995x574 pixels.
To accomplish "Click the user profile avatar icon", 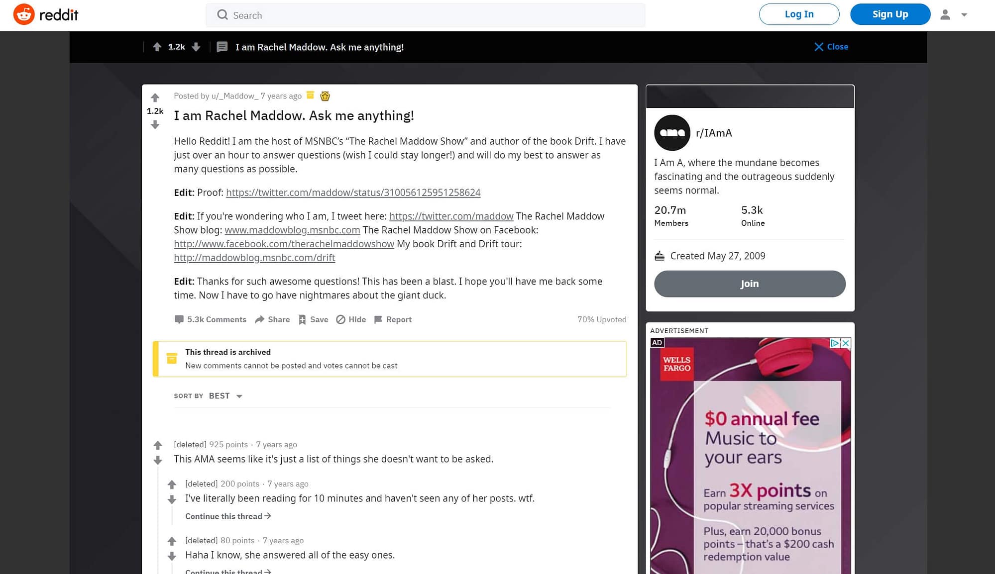I will click(944, 14).
